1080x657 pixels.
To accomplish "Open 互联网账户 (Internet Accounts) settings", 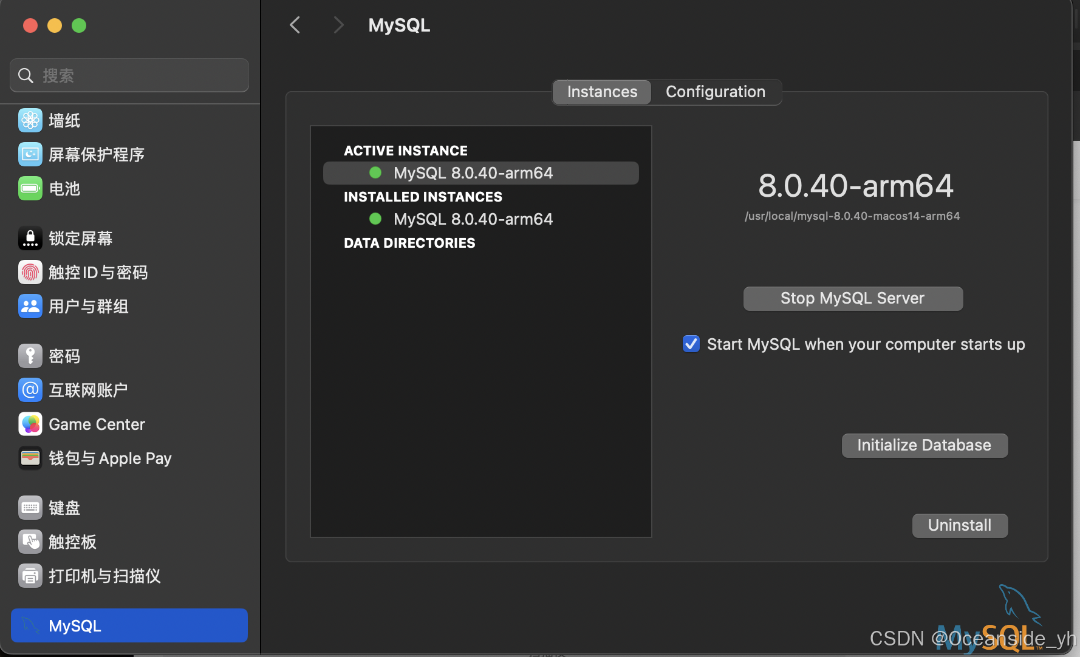I will click(x=30, y=390).
